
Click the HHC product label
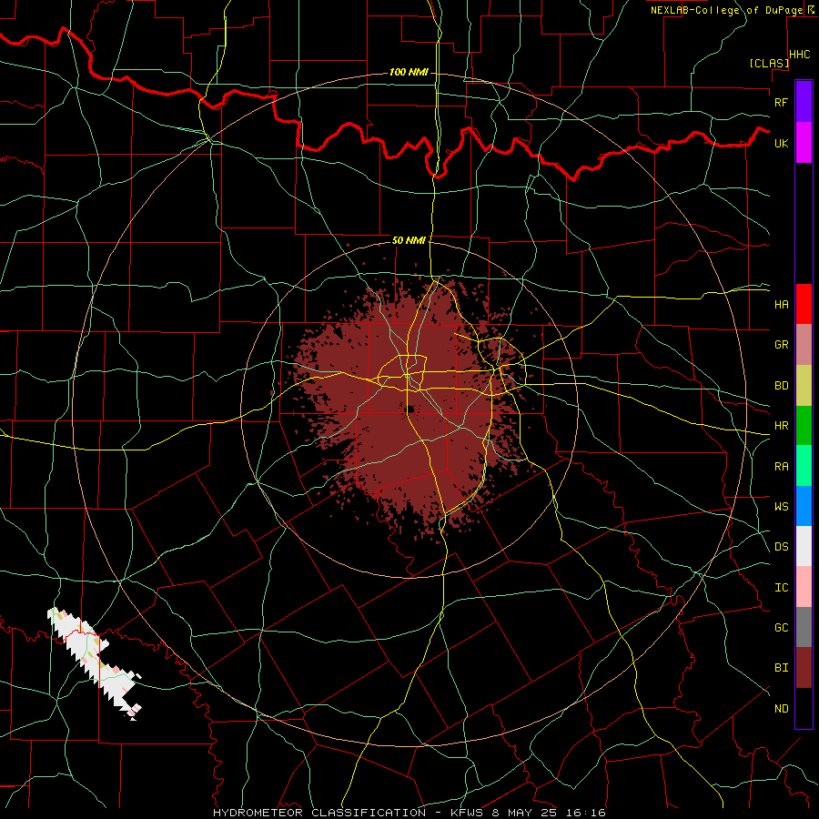[800, 55]
